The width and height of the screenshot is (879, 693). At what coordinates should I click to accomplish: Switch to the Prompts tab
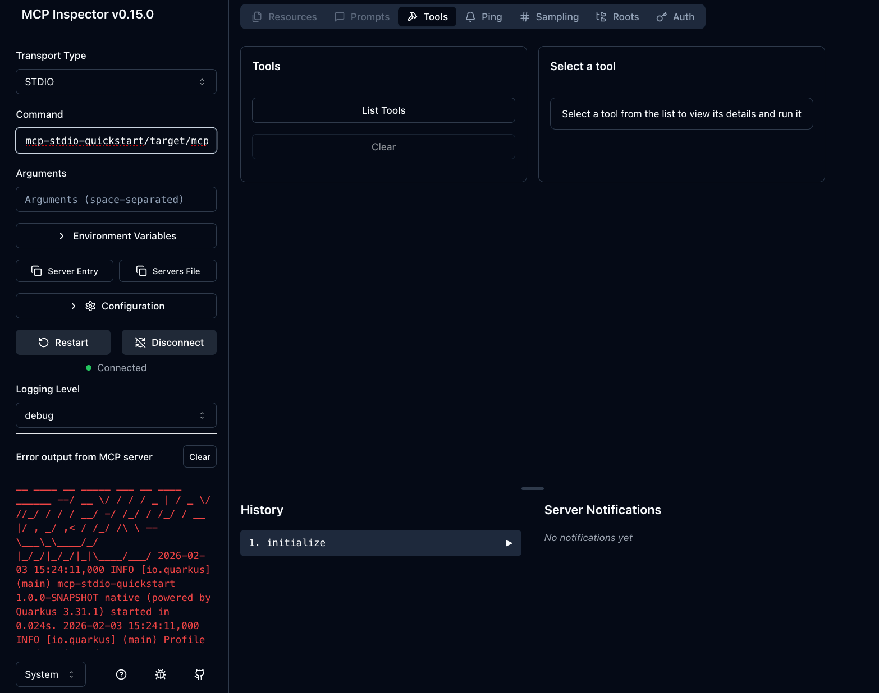click(x=362, y=16)
